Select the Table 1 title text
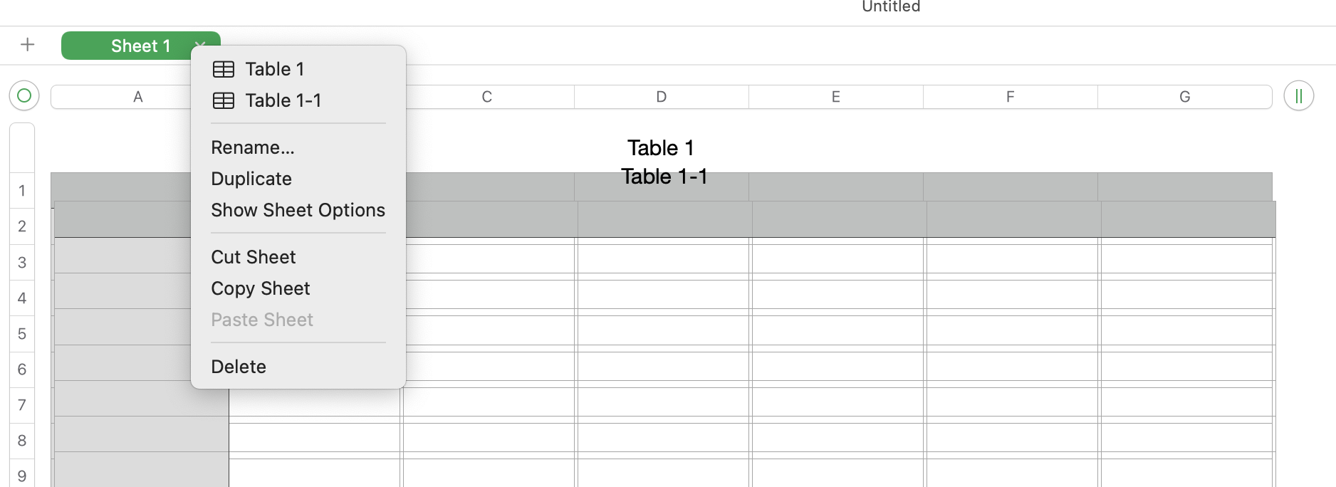Viewport: 1336px width, 487px height. click(x=660, y=148)
